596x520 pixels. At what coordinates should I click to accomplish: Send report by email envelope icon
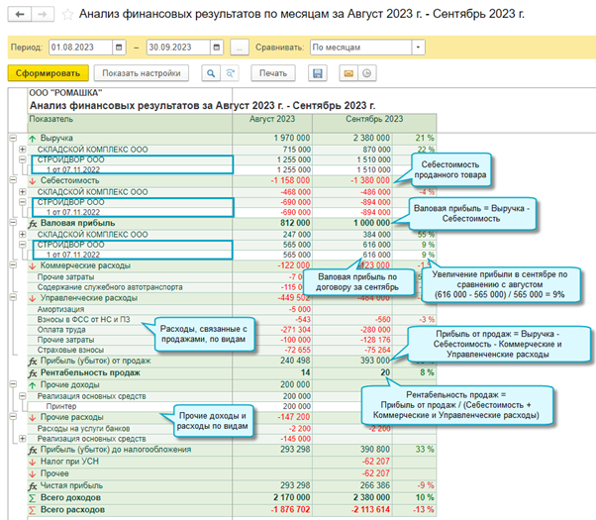(348, 73)
